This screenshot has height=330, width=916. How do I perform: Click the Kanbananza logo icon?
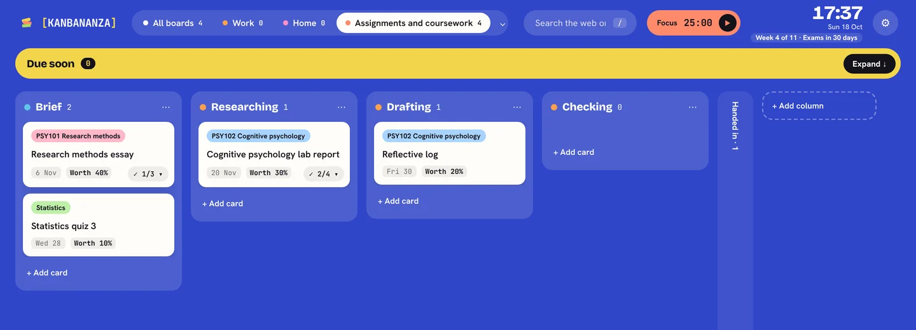point(26,23)
